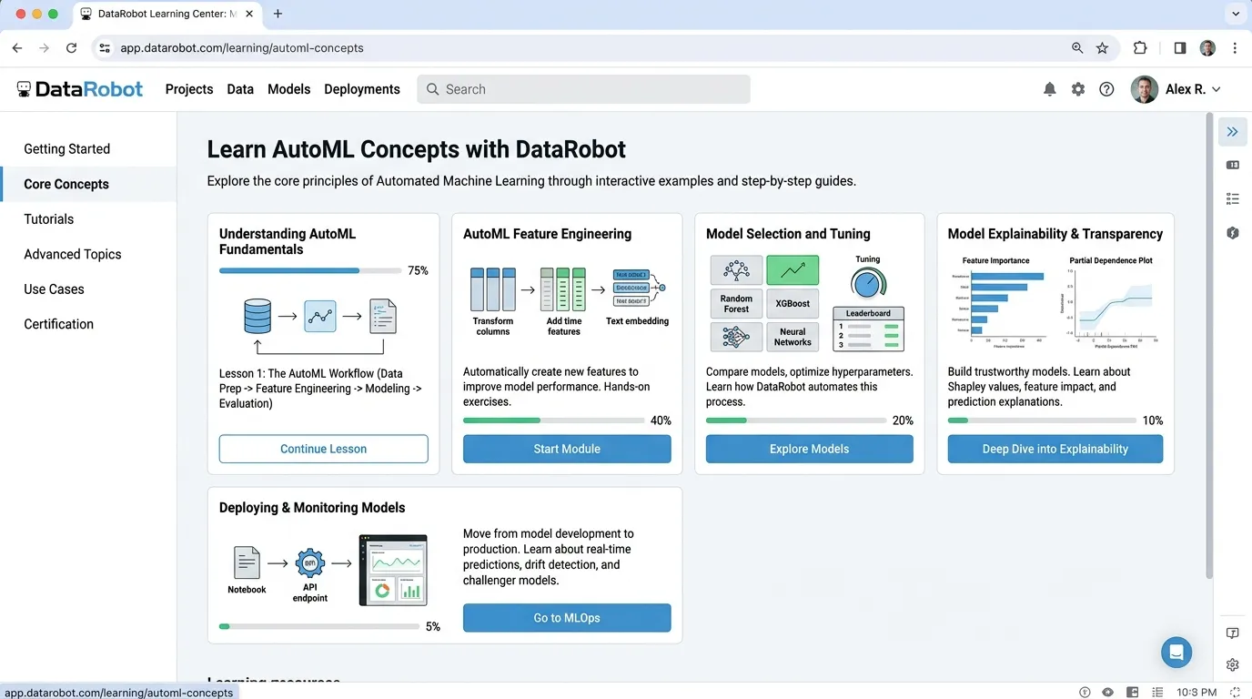Click the Notebook document illustration
This screenshot has width=1252, height=699.
[247, 562]
